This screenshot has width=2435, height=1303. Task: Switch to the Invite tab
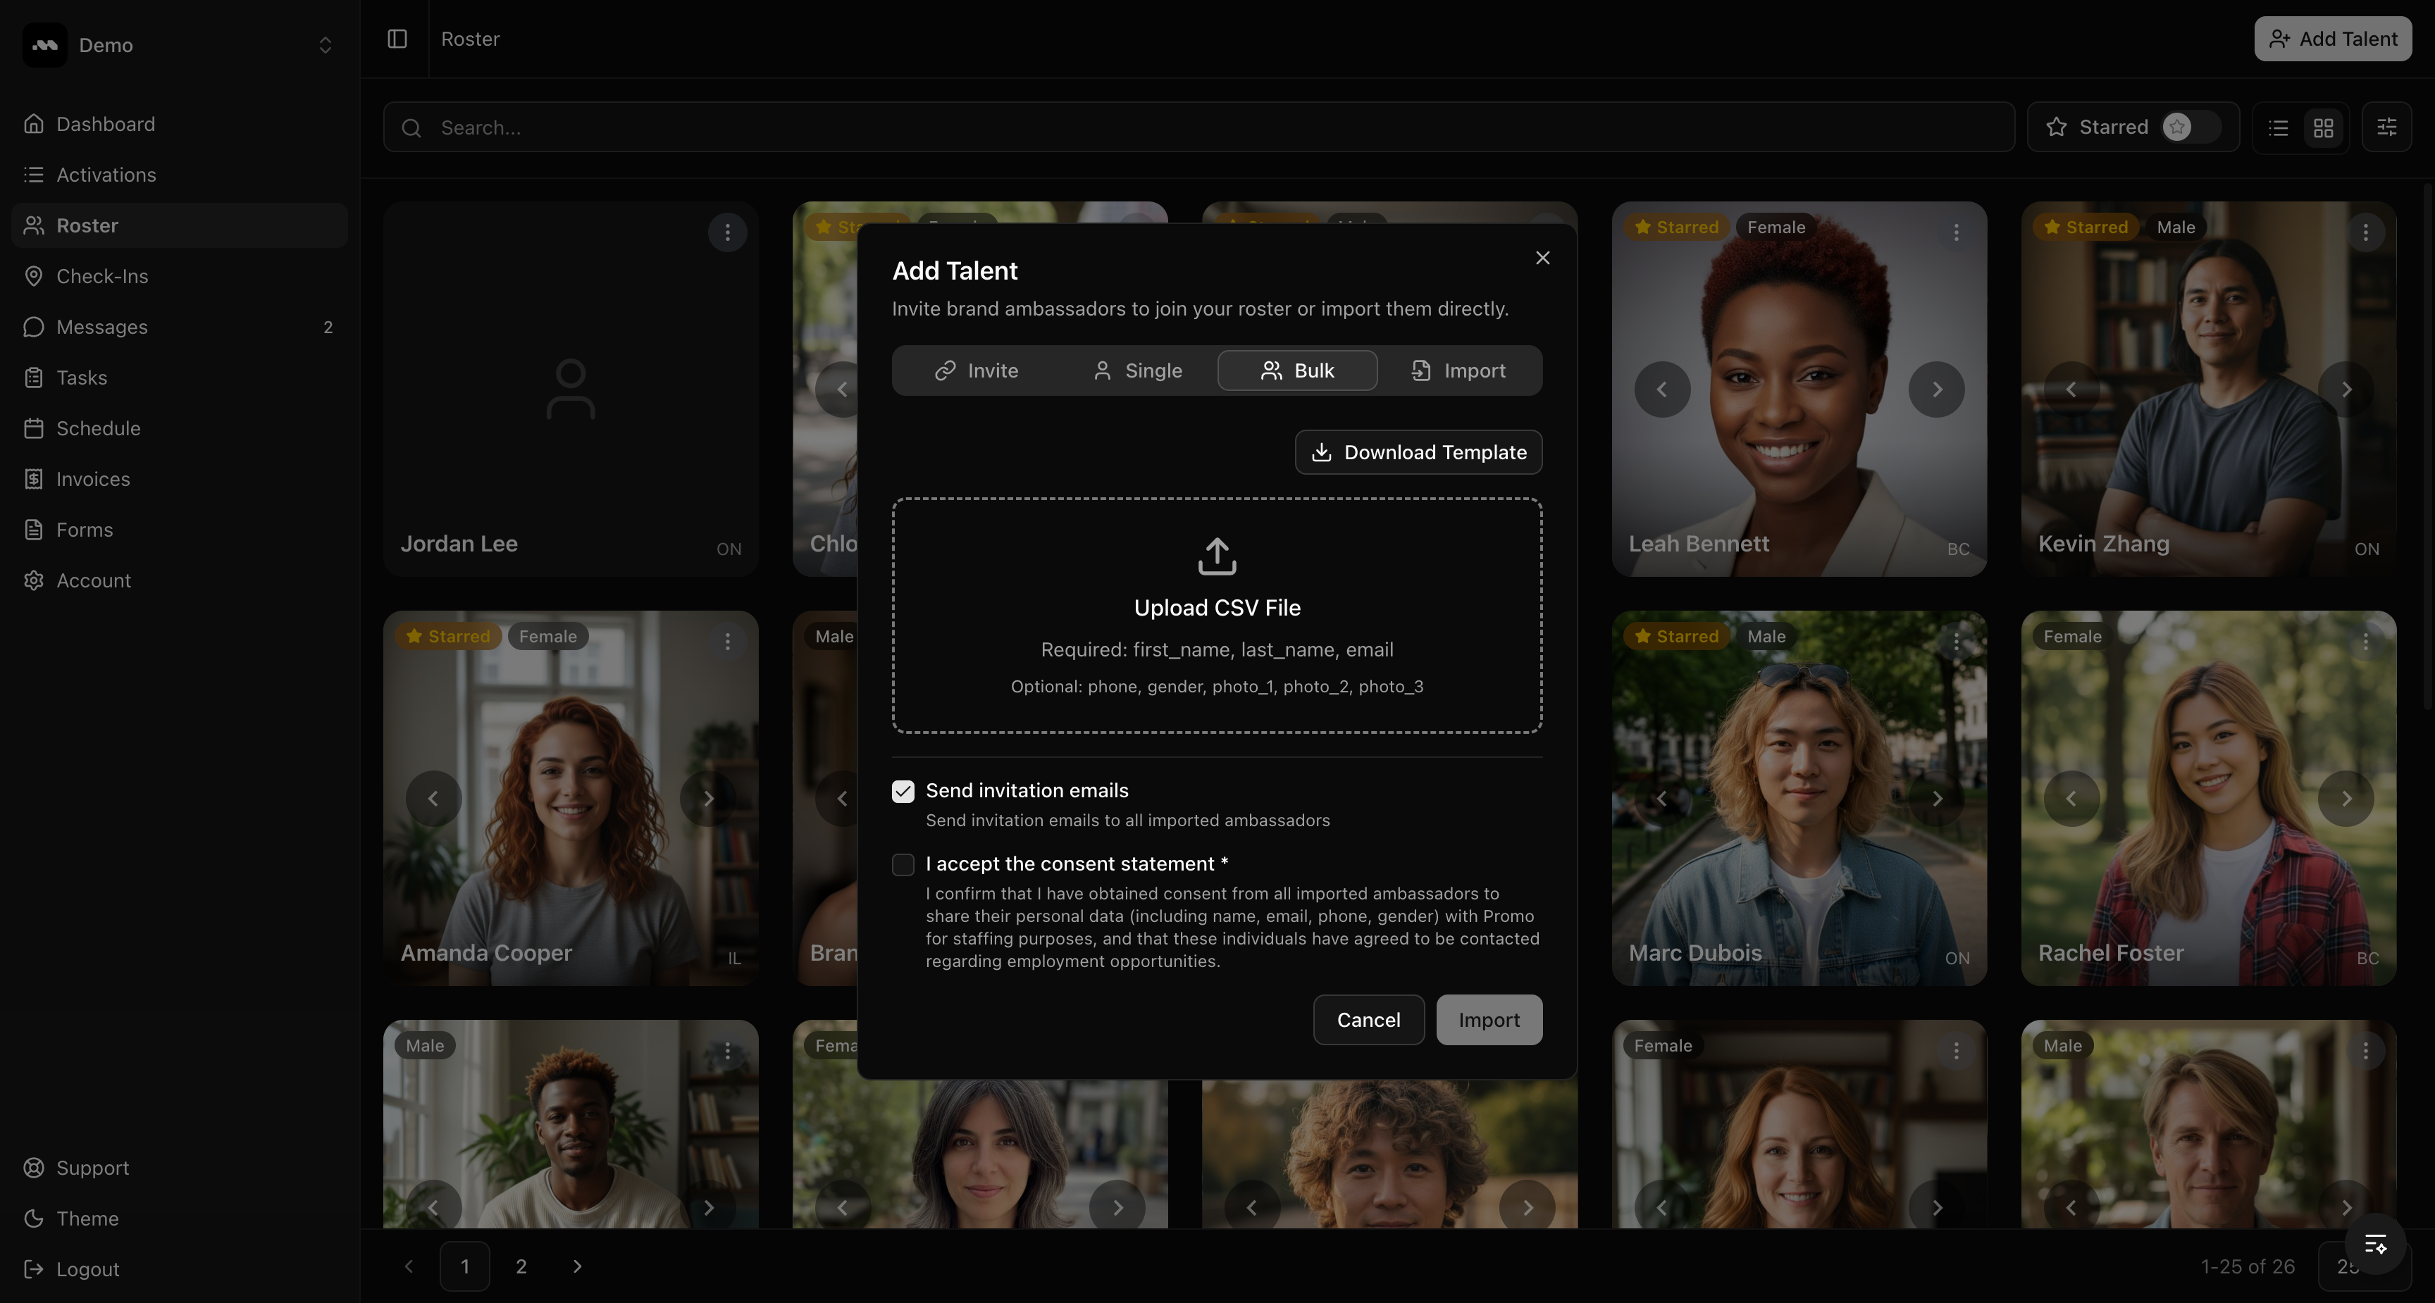tap(977, 370)
